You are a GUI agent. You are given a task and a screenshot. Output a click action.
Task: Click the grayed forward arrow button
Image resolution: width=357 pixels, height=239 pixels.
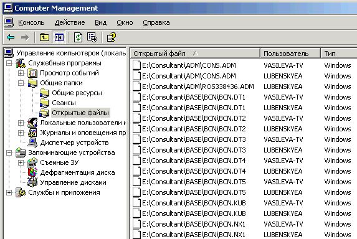coord(25,37)
